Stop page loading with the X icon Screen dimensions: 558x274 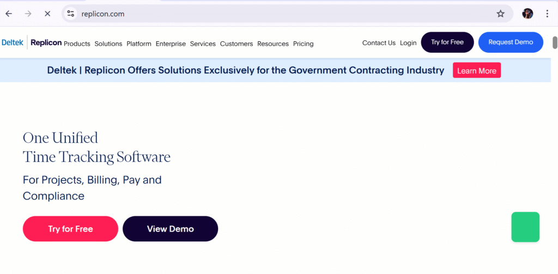click(47, 14)
